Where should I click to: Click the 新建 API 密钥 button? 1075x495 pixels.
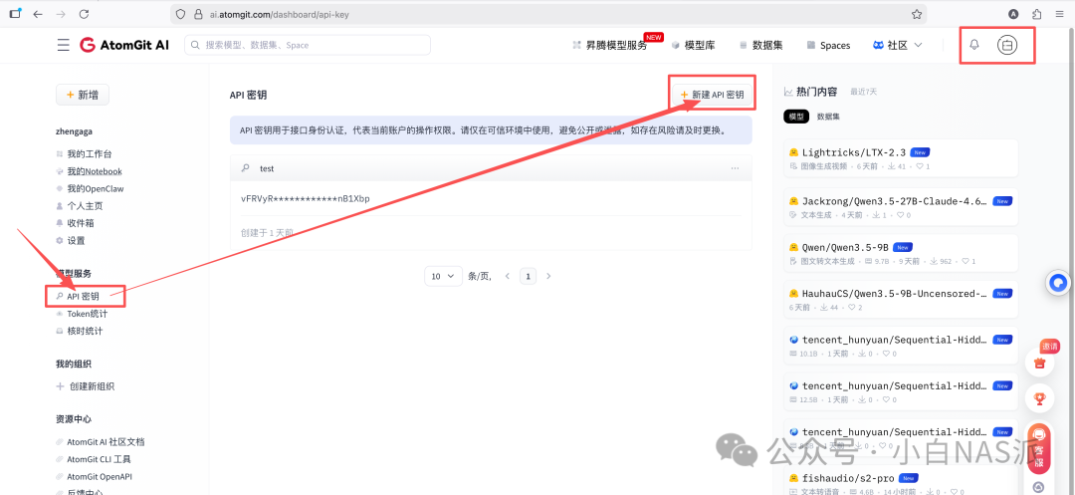(x=712, y=95)
